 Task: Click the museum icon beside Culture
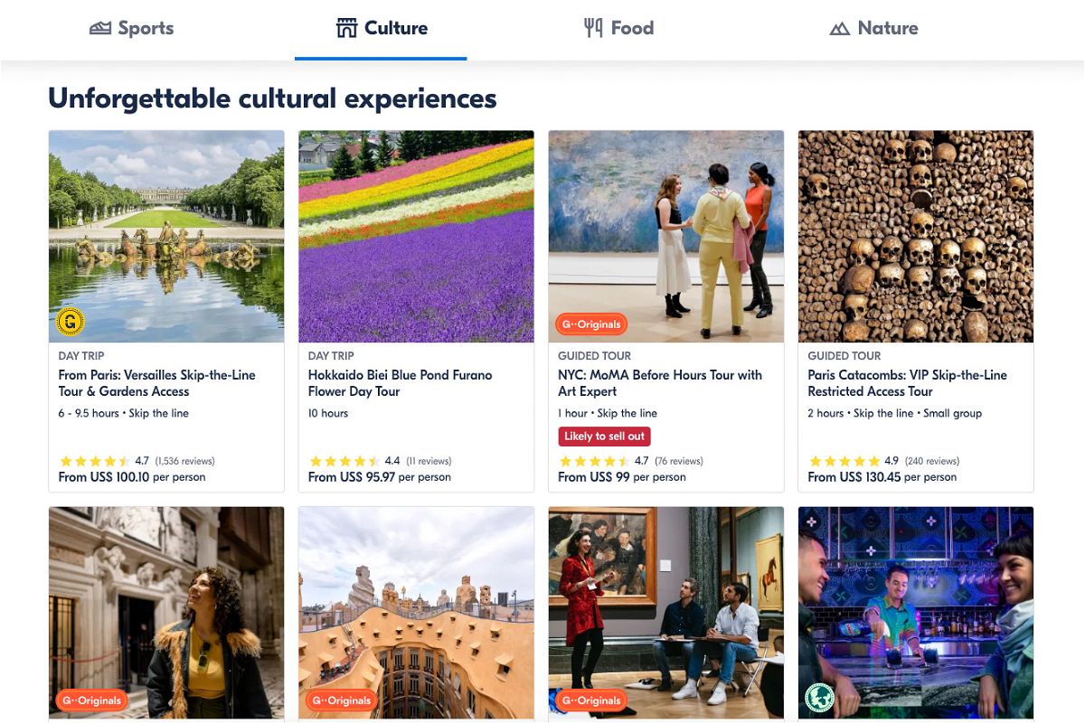click(346, 29)
